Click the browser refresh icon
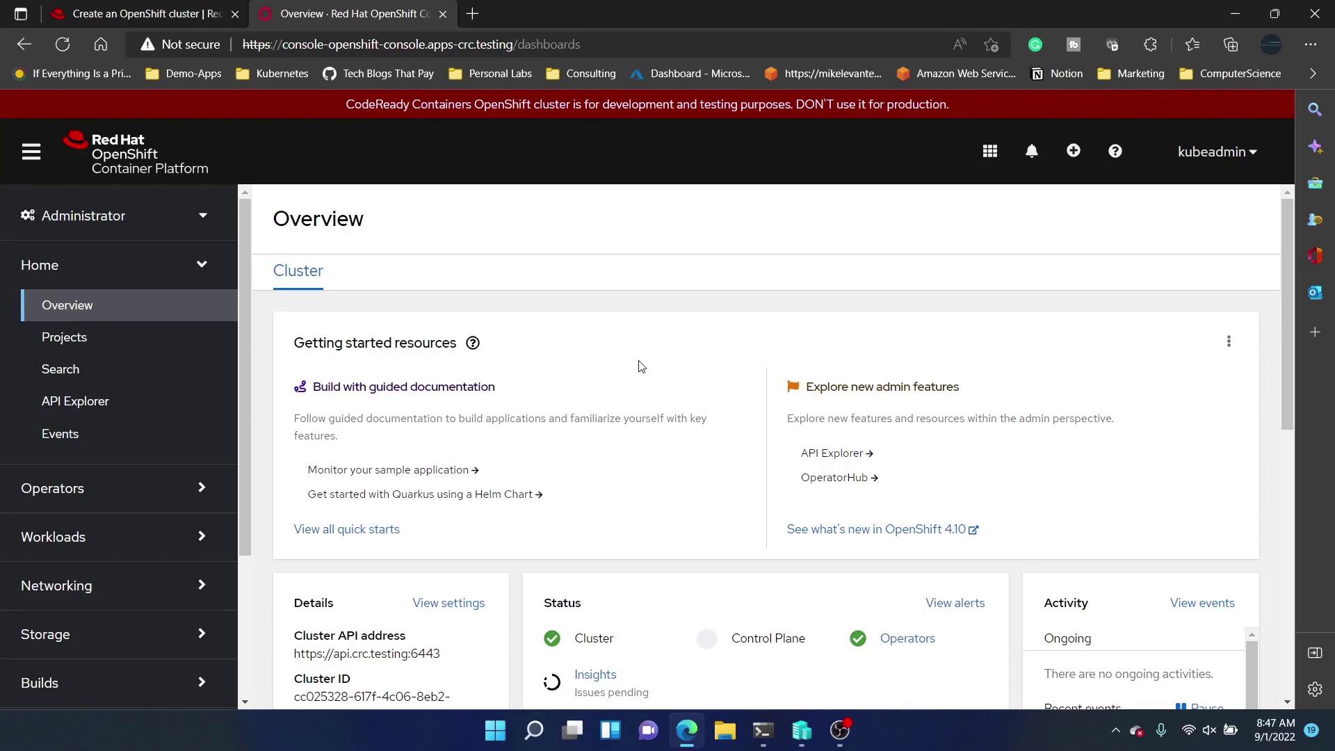Viewport: 1335px width, 751px height. point(63,45)
